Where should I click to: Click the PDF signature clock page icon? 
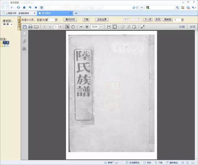tap(135, 27)
